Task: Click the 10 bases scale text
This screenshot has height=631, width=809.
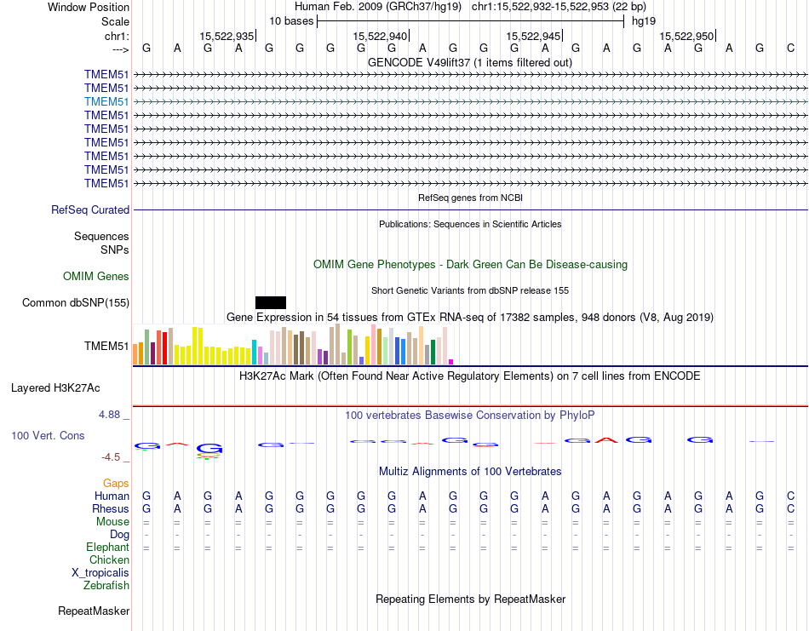Action: coord(291,21)
